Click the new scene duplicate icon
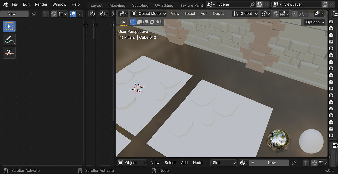The height and width of the screenshot is (174, 338). click(x=259, y=4)
